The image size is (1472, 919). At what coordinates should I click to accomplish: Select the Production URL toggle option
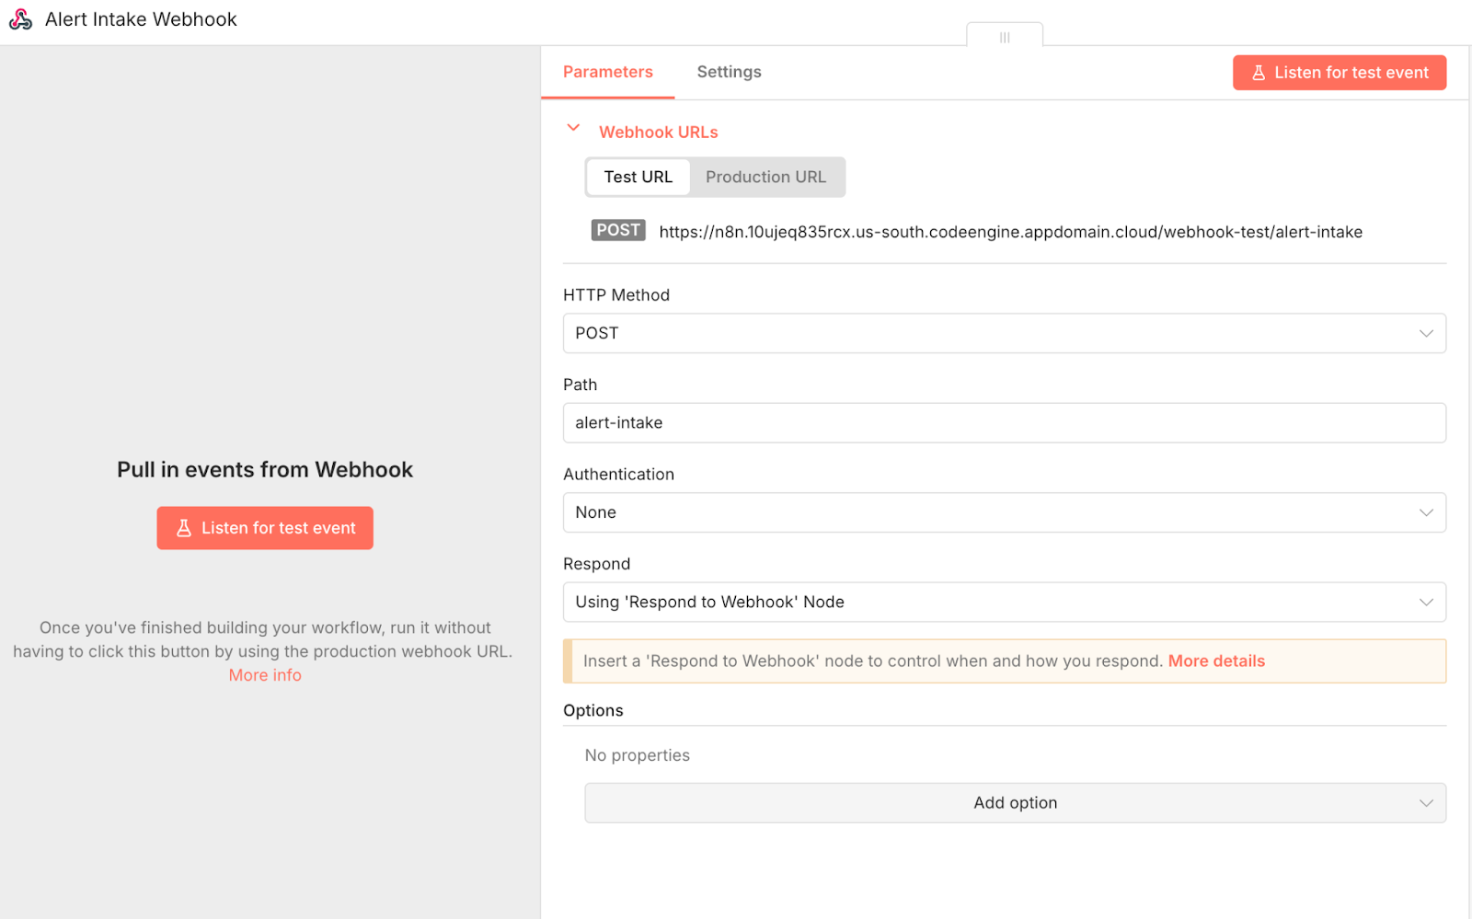765,177
